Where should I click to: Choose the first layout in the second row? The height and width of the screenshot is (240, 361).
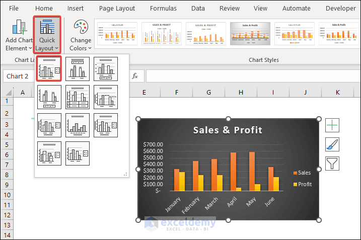click(x=49, y=97)
